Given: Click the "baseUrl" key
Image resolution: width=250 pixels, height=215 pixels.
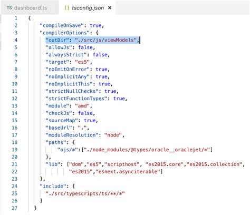Looking at the screenshot, I should 59,128.
